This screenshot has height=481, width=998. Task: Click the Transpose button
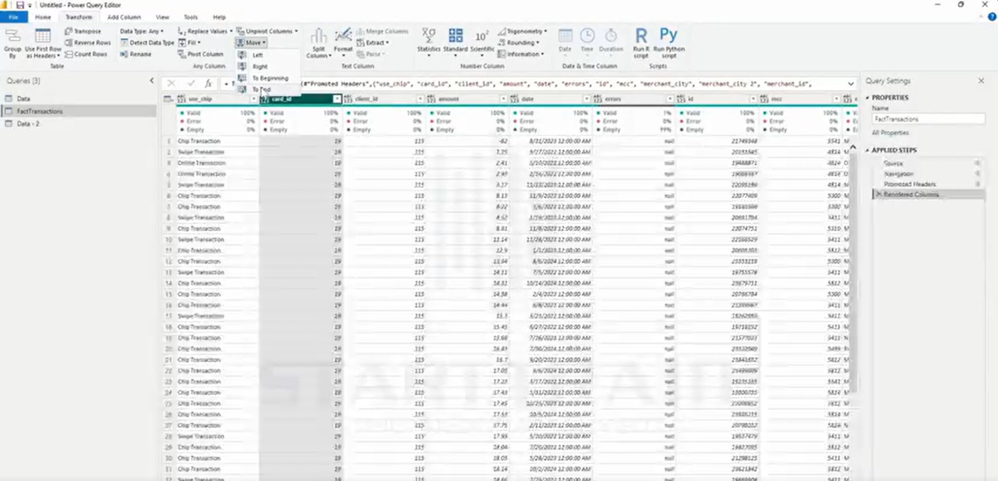tap(83, 31)
